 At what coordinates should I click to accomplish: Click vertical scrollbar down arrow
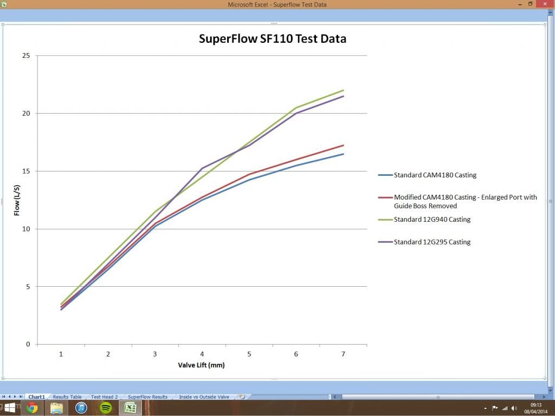(x=551, y=390)
